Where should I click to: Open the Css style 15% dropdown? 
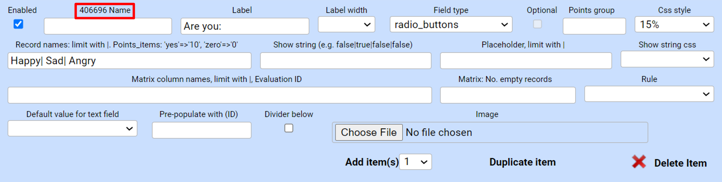point(674,24)
